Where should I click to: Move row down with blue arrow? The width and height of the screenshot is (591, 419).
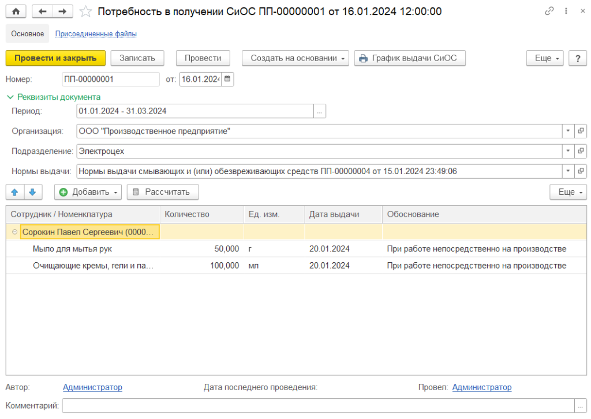33,192
